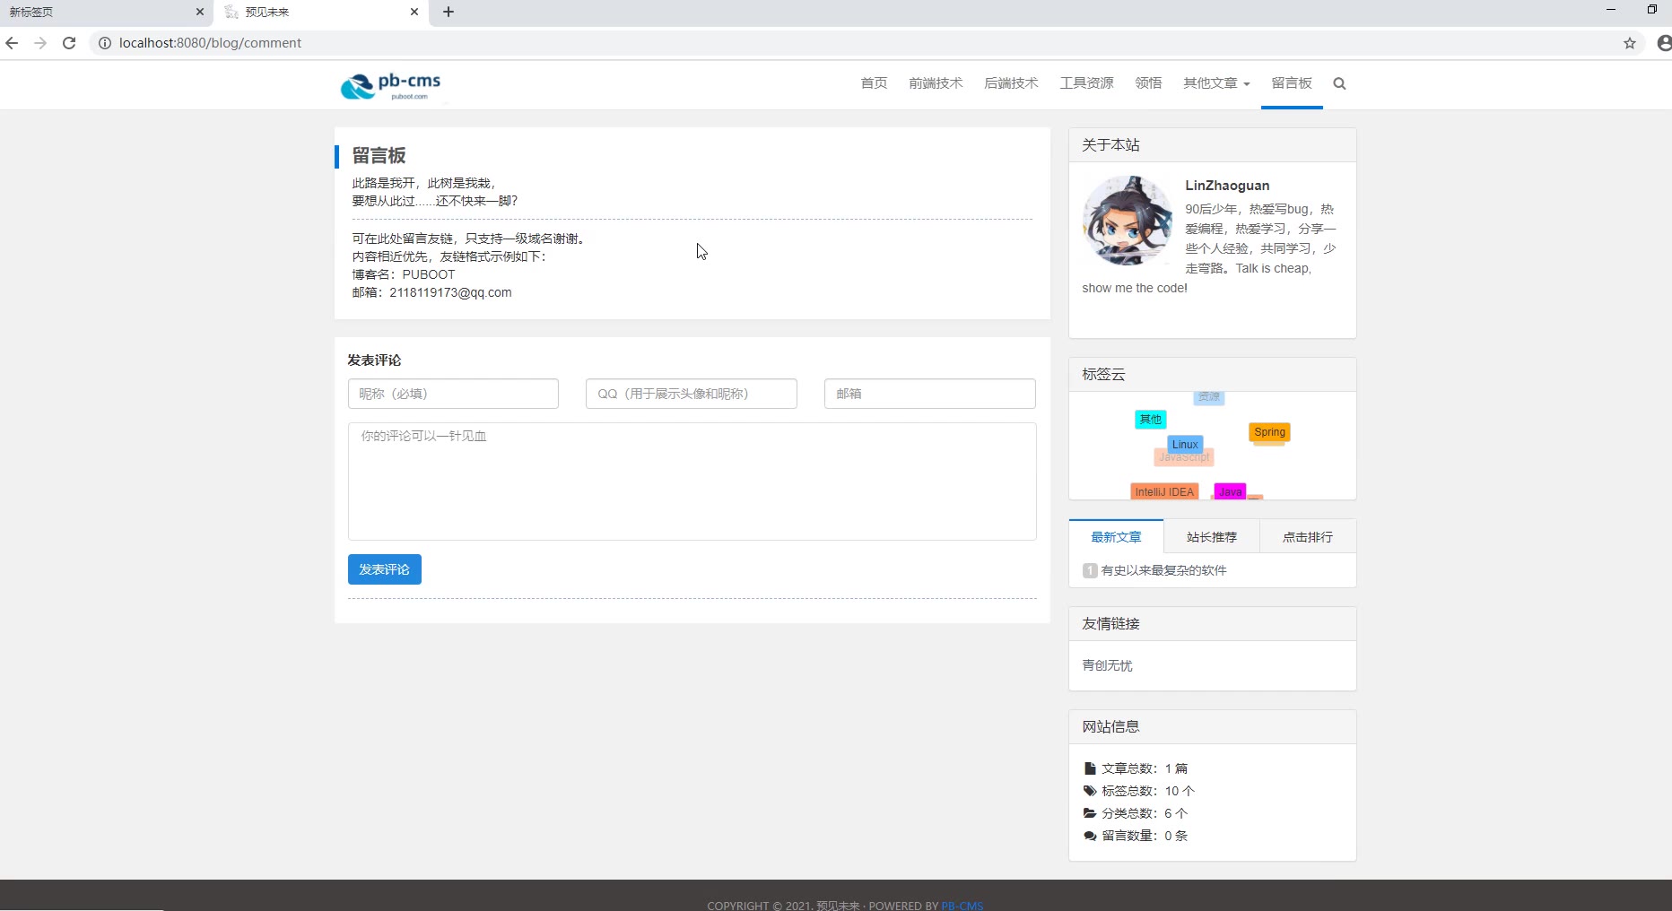
Task: Close the 新标签页 tab
Action: click(199, 12)
